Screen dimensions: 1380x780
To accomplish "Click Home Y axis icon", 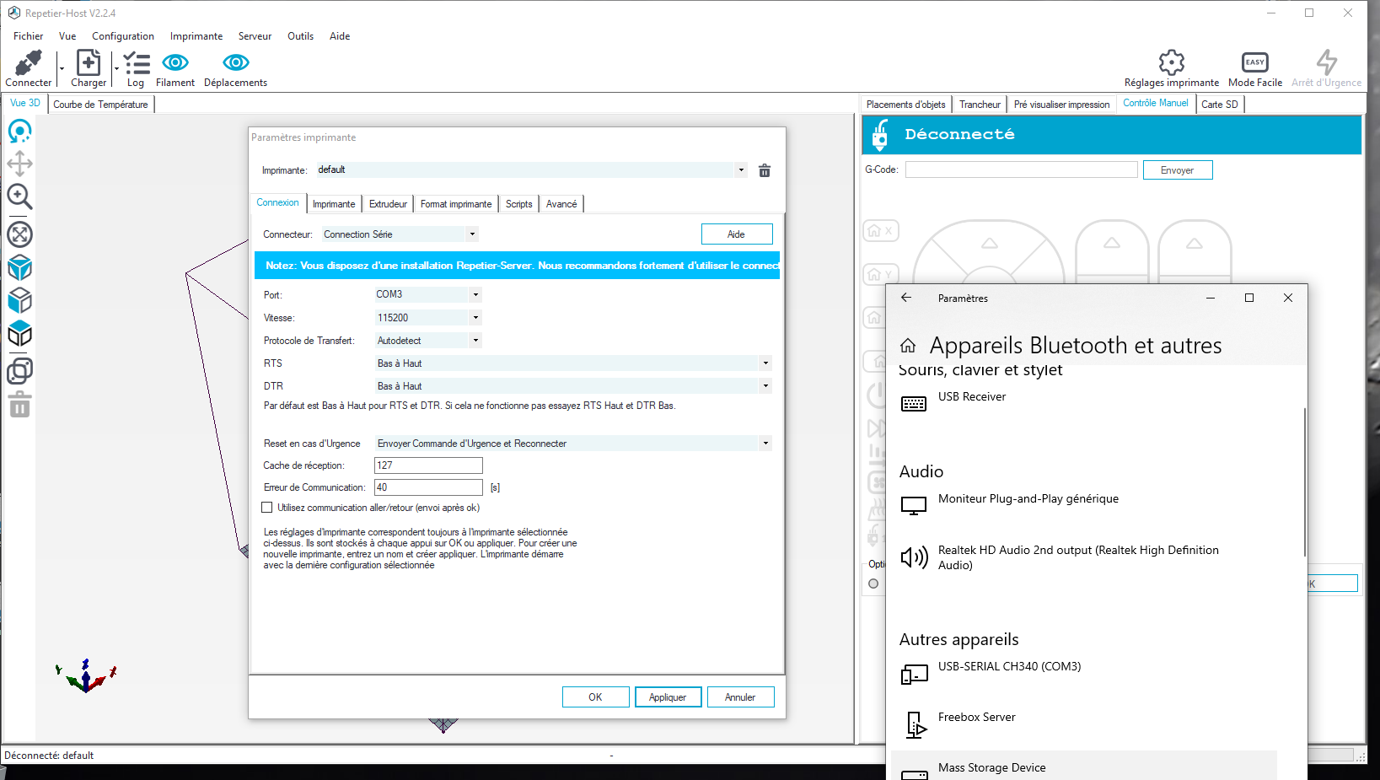I will (x=881, y=274).
